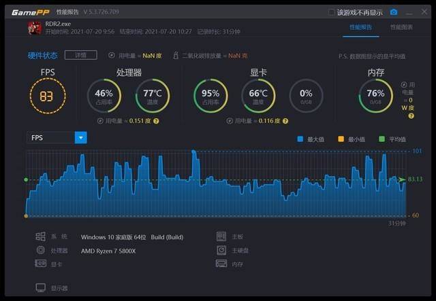The height and width of the screenshot is (301, 436).
Task: Open the FPS metric dropdown arrow
Action: tap(81, 138)
